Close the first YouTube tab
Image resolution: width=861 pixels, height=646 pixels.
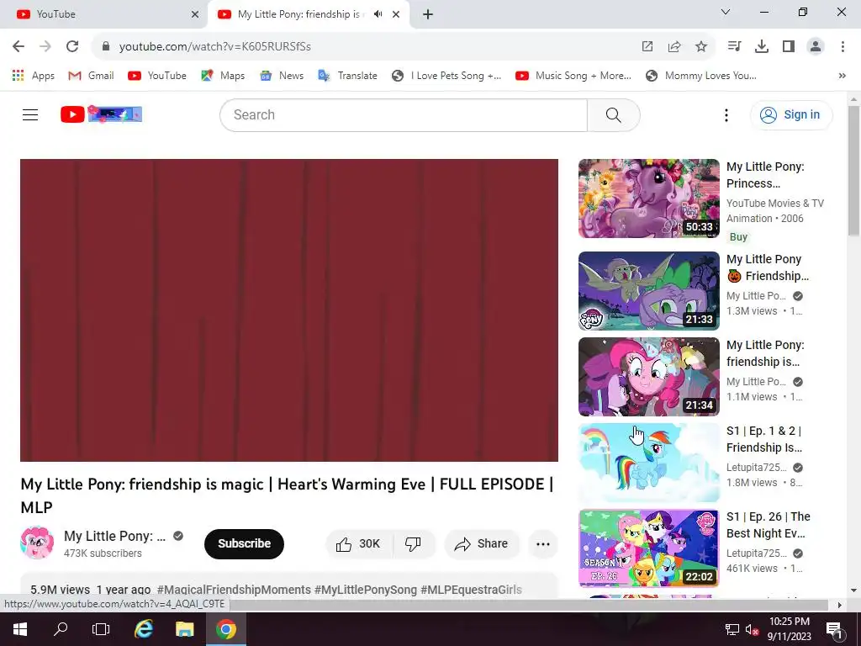(x=195, y=14)
